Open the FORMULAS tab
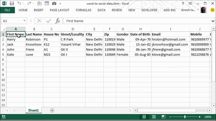This screenshot has height=121, width=216. [x=83, y=10]
